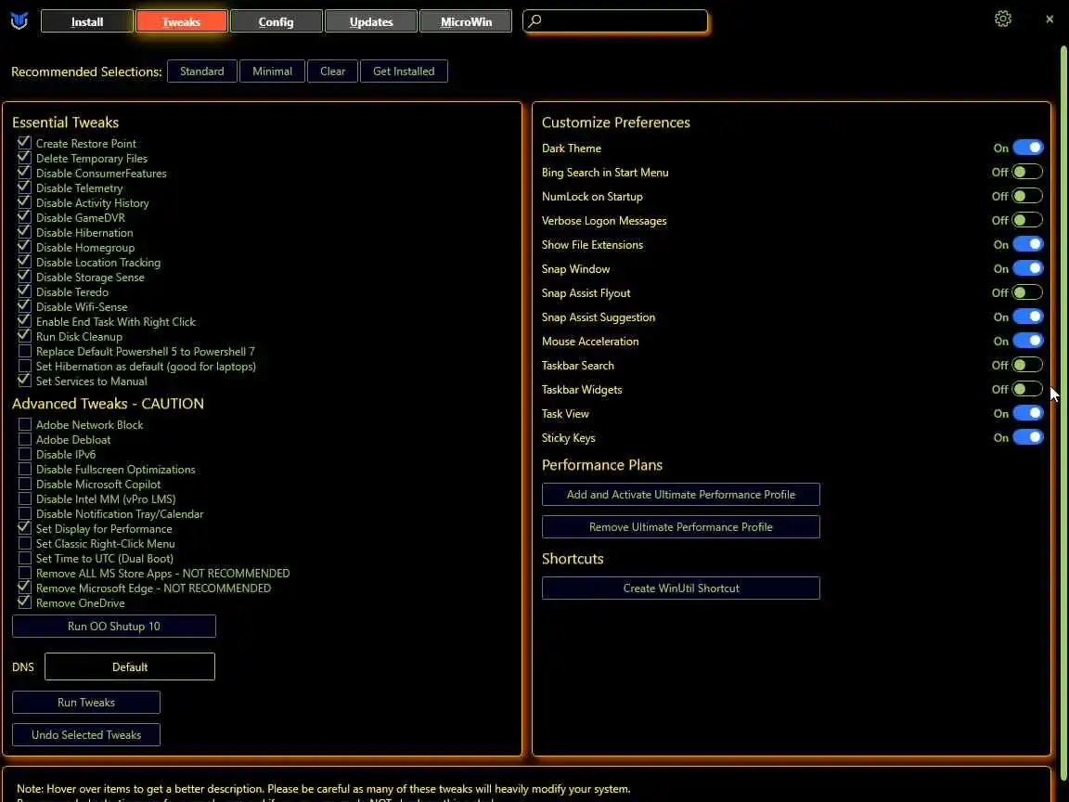The width and height of the screenshot is (1069, 802).
Task: Open the MicroWin tab
Action: [466, 22]
